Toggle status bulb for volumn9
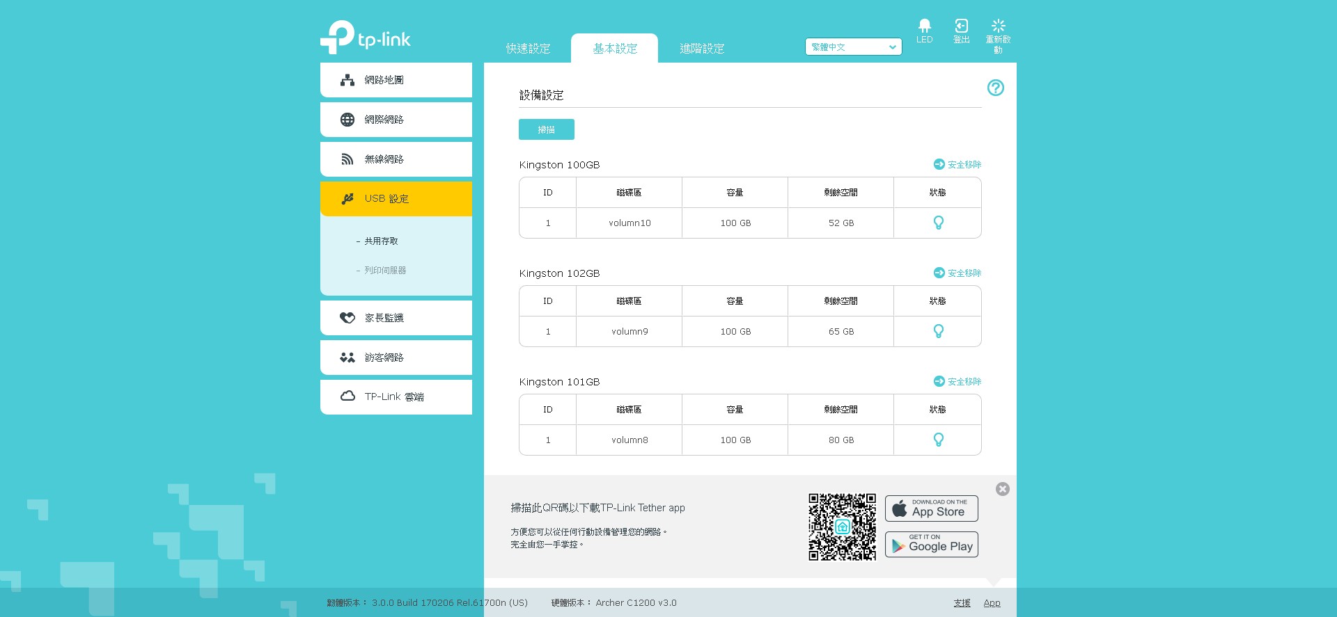 (938, 331)
